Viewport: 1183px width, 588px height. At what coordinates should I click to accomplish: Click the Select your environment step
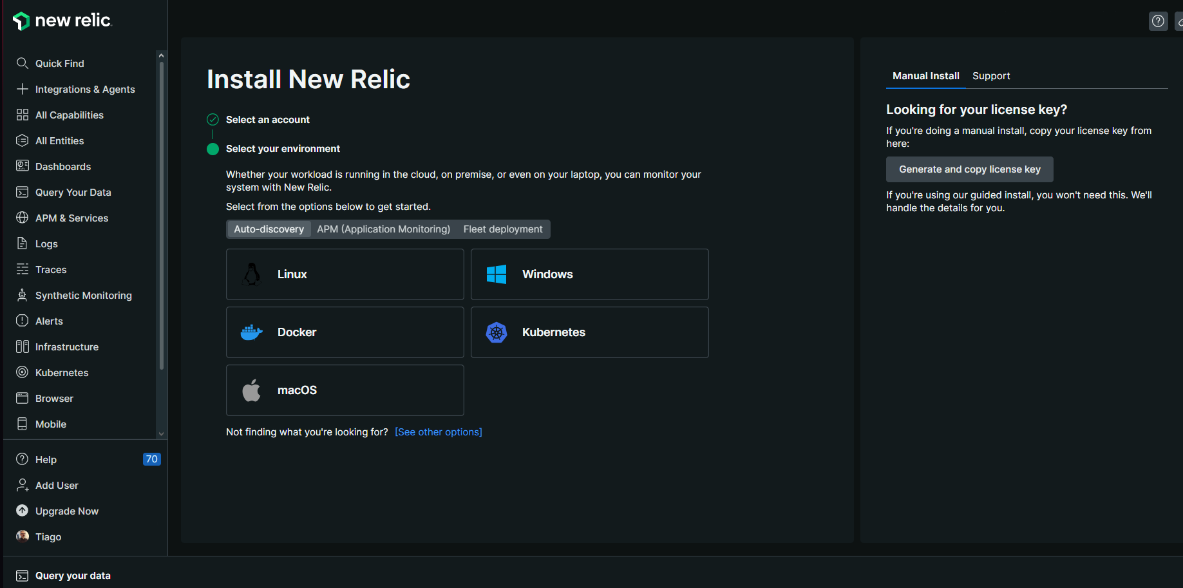point(283,149)
